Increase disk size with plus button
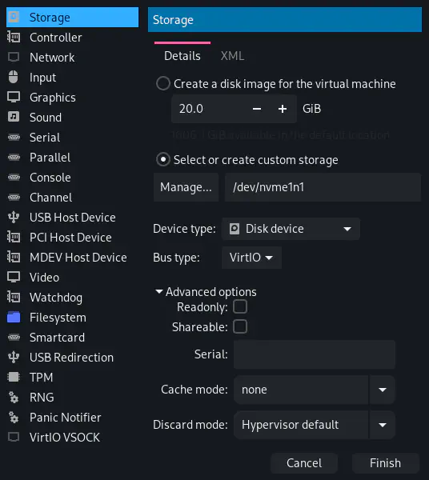The image size is (429, 480). 283,109
